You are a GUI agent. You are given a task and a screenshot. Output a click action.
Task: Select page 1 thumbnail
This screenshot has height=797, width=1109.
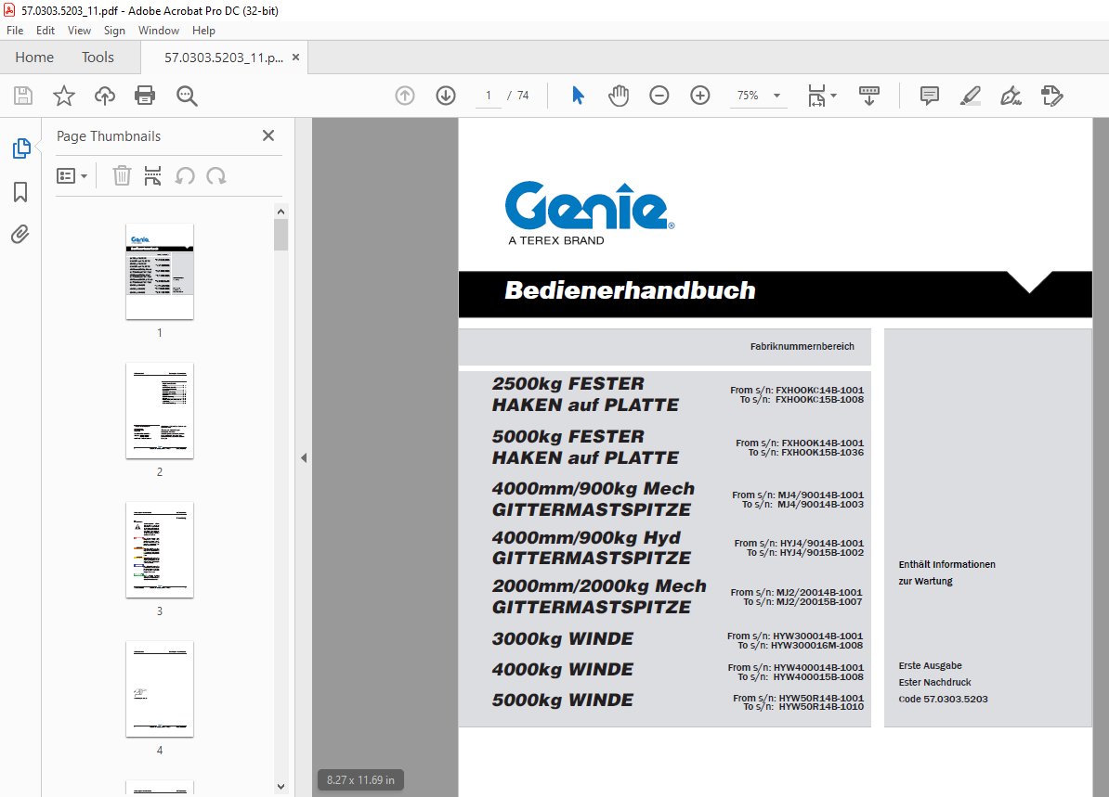[x=160, y=271]
